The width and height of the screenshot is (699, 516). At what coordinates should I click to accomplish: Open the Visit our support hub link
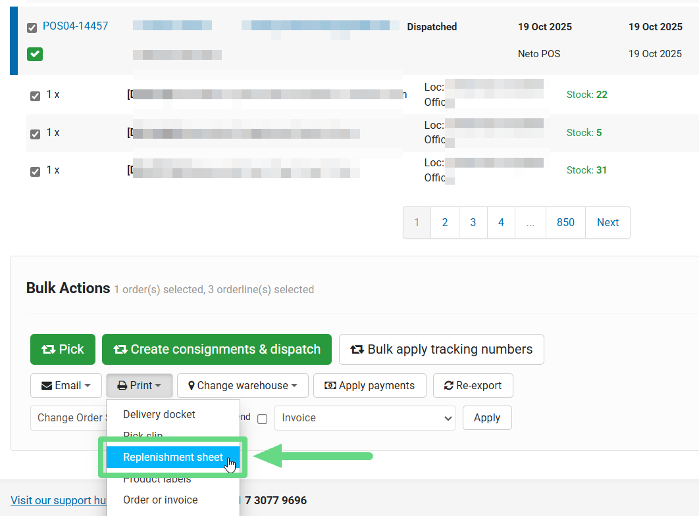(x=59, y=500)
